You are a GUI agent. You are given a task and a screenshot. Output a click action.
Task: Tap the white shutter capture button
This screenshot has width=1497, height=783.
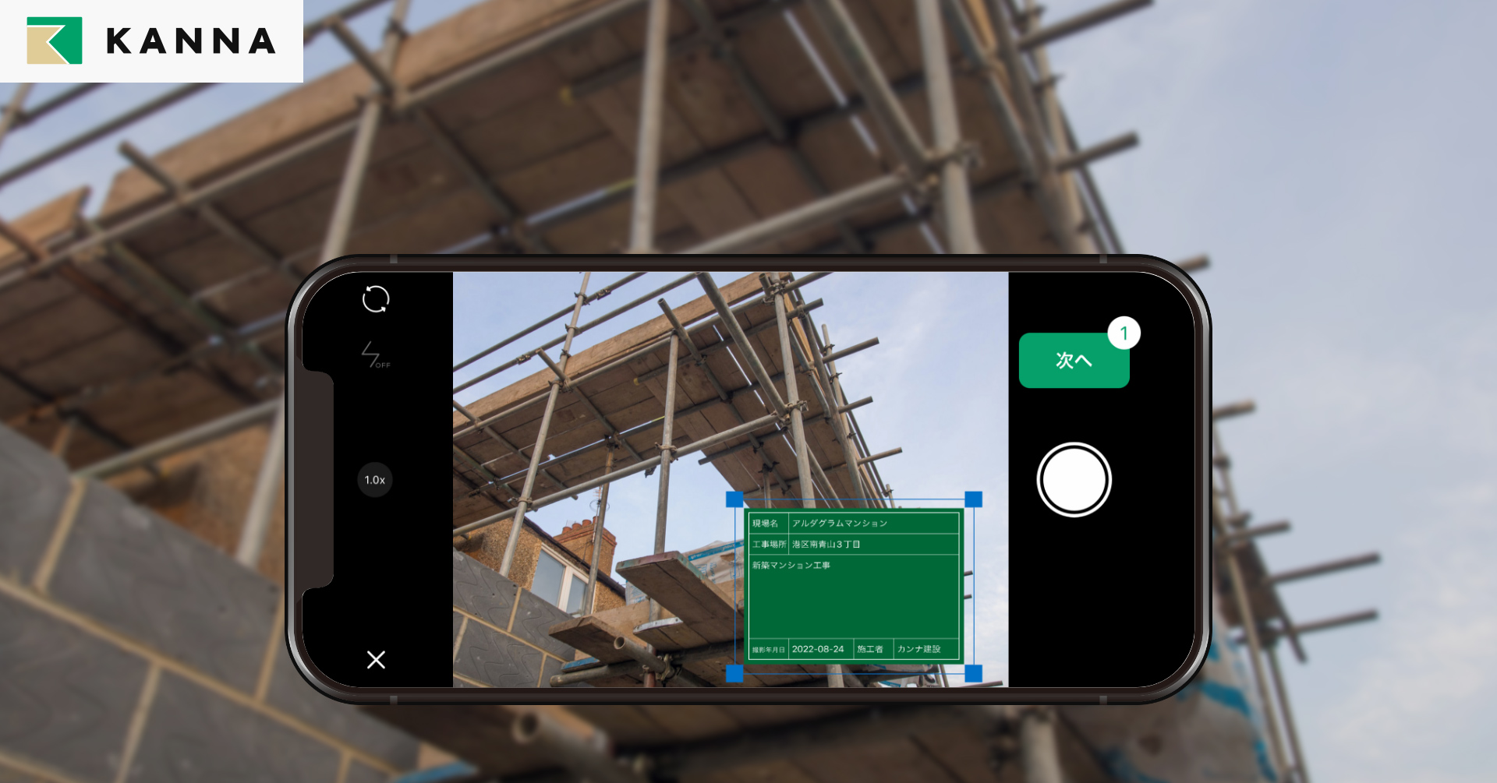[x=1074, y=480]
